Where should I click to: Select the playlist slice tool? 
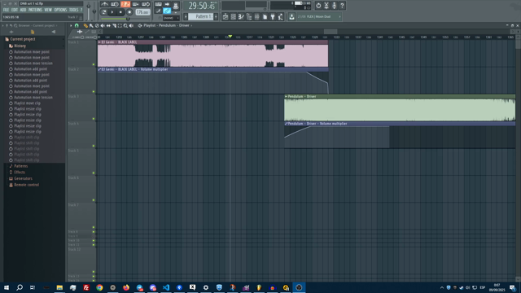point(114,25)
